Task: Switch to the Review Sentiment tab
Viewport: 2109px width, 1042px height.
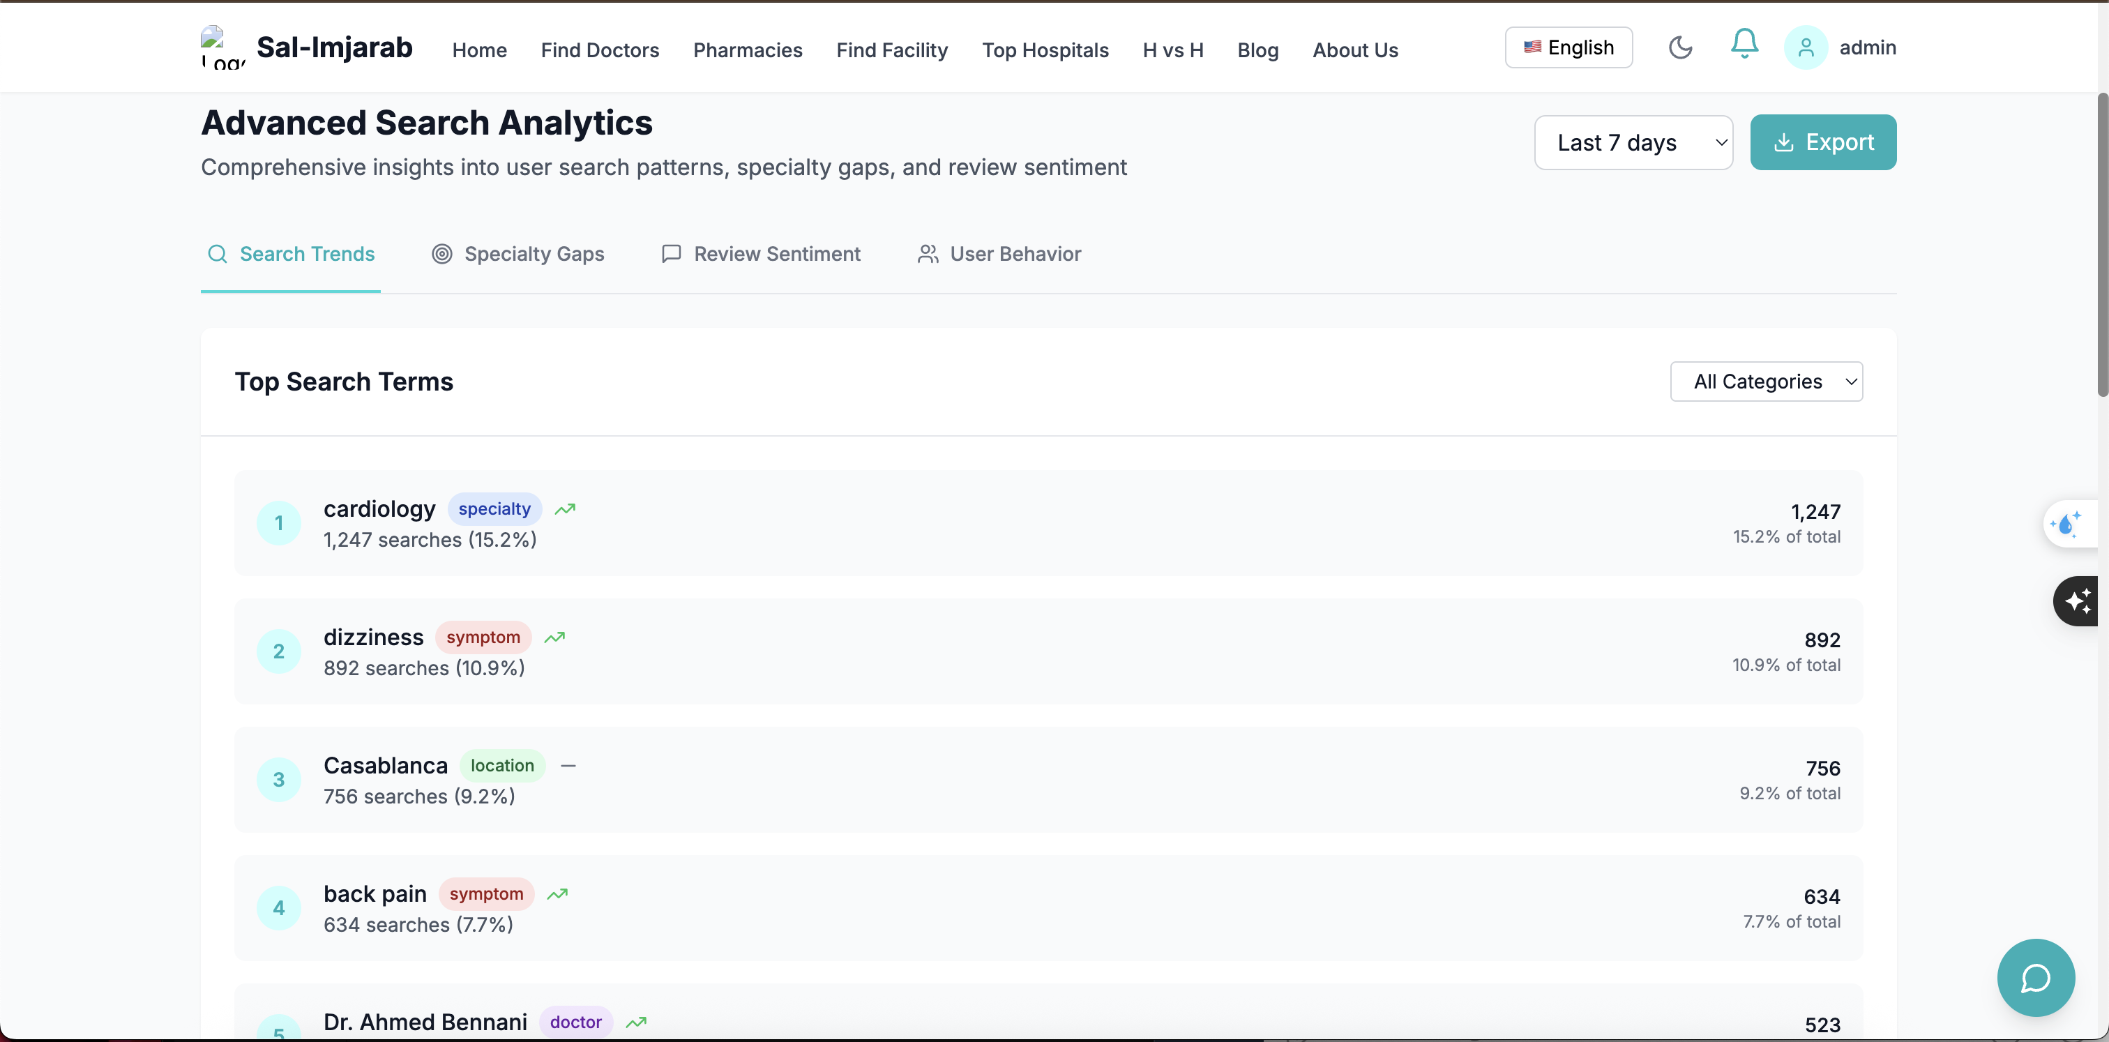Action: pyautogui.click(x=762, y=255)
